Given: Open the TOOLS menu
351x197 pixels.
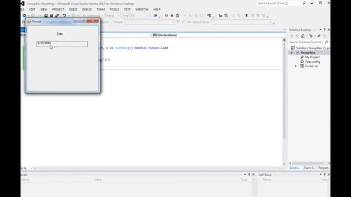Looking at the screenshot, I should tap(114, 9).
